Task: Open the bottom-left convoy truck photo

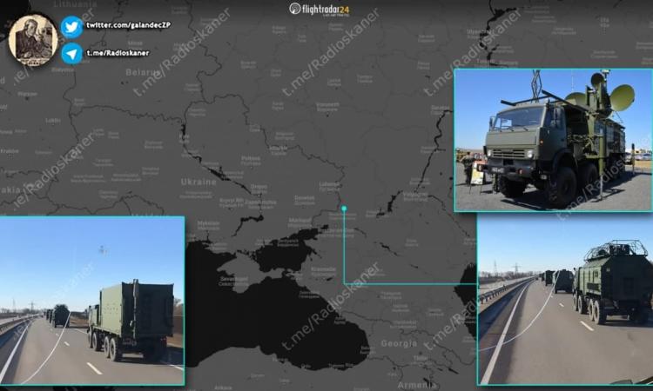Action: pos(91,301)
